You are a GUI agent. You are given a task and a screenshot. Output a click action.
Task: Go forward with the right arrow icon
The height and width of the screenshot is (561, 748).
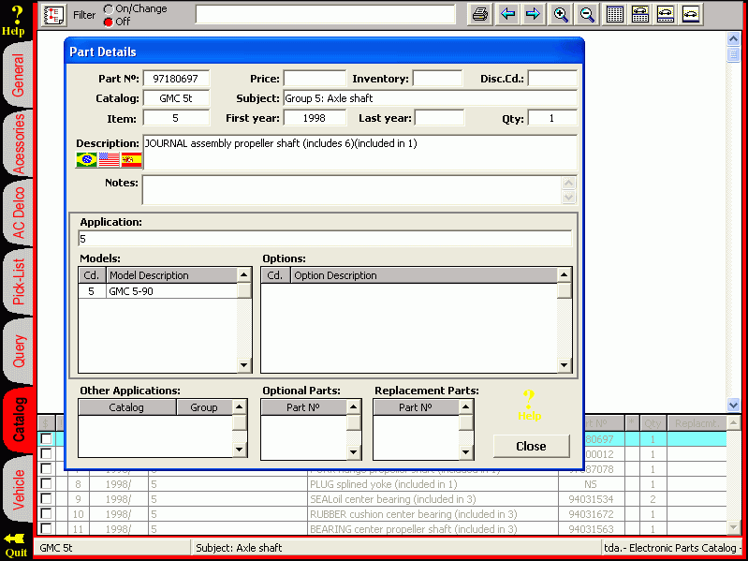(533, 14)
